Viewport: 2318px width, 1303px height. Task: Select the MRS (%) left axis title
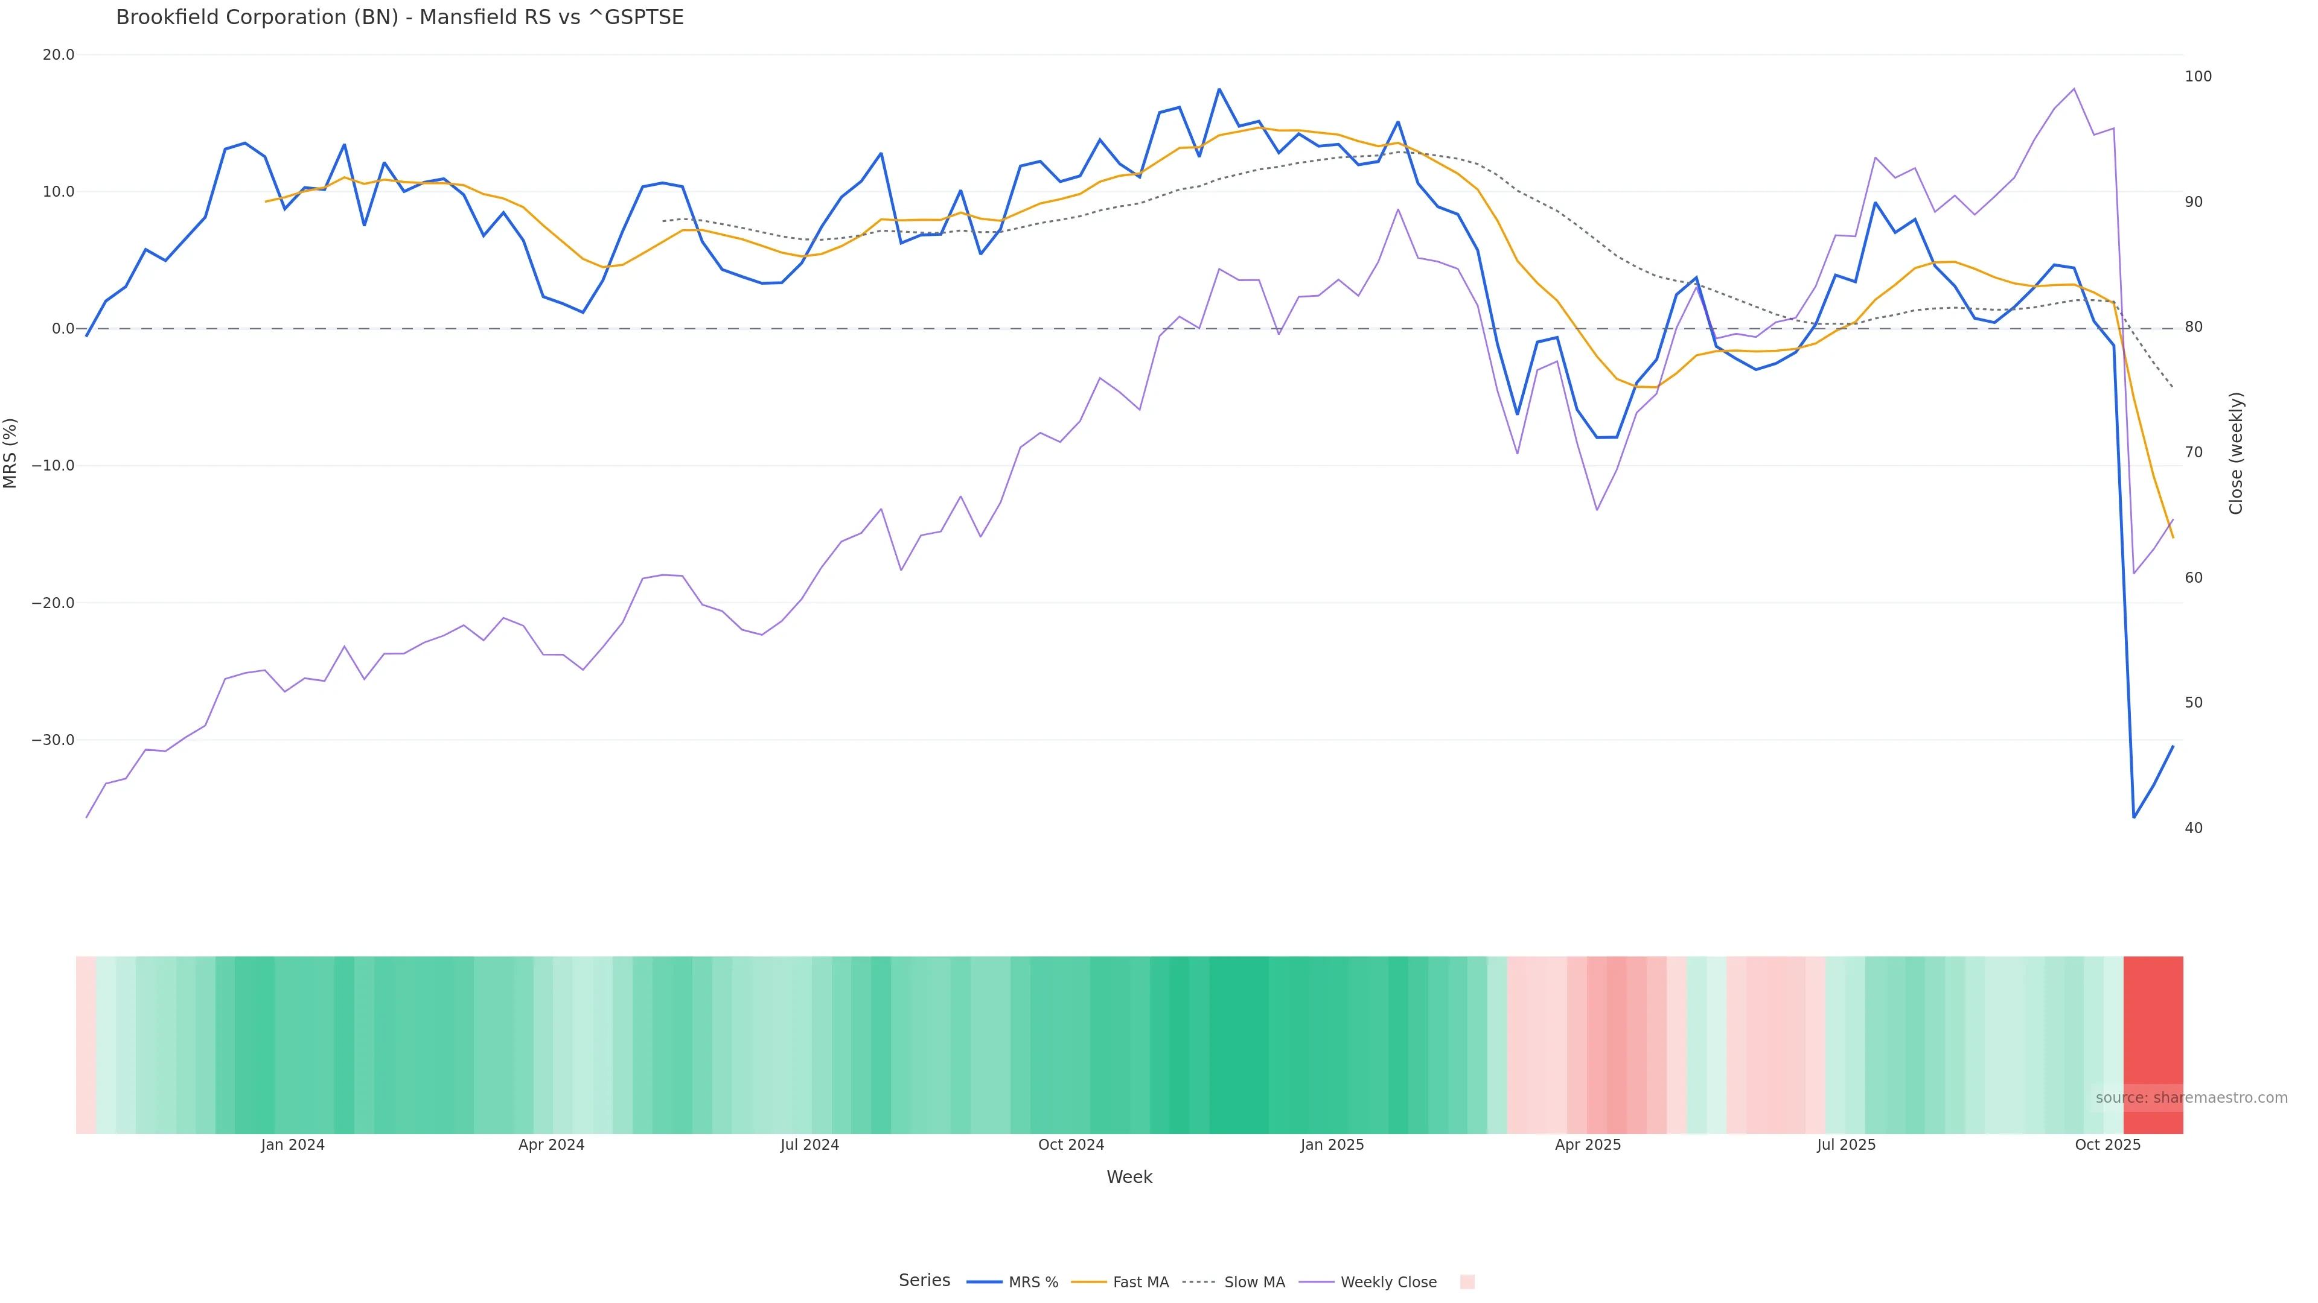click(11, 453)
